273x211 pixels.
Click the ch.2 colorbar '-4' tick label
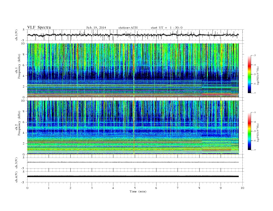point(254,122)
